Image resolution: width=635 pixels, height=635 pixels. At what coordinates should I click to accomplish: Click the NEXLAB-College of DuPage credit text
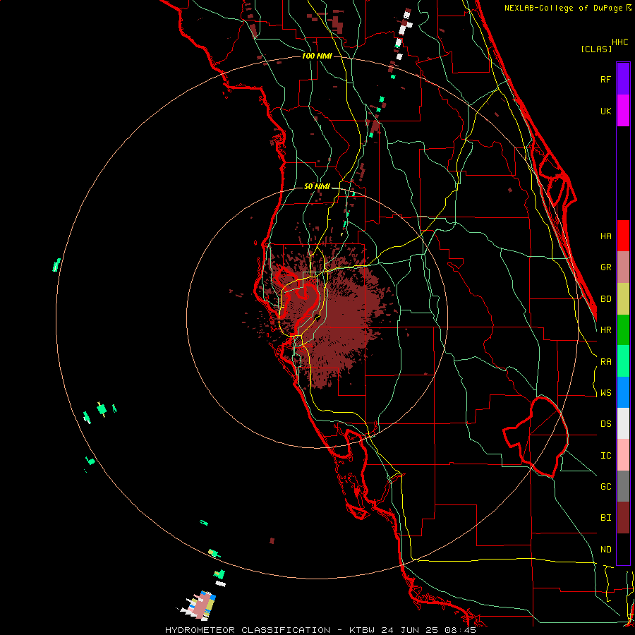pyautogui.click(x=563, y=8)
